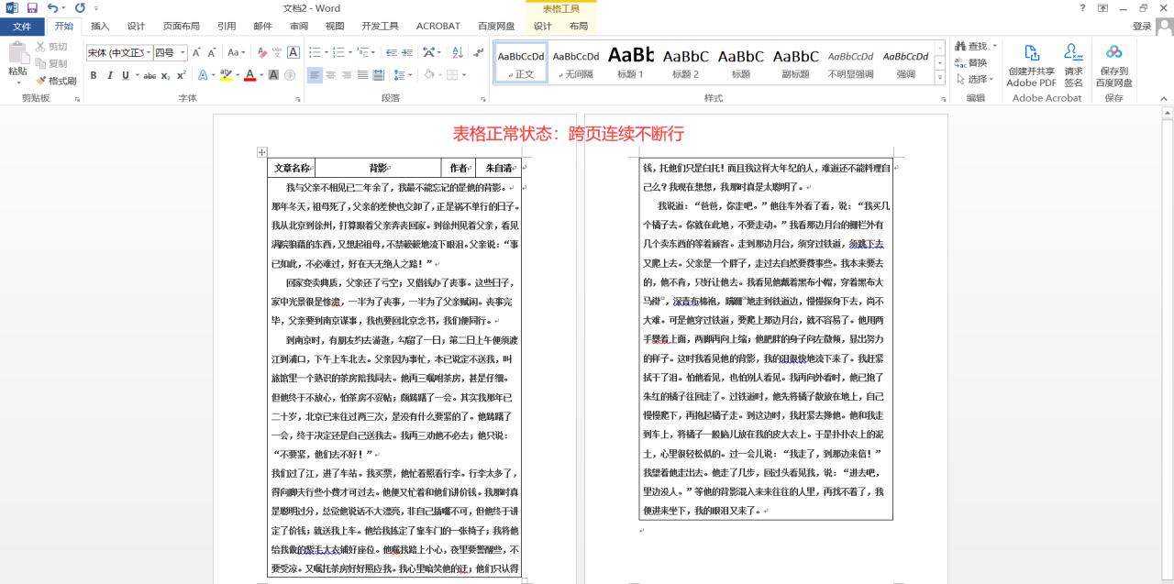This screenshot has height=584, width=1174.
Task: Toggle strikethrough formatting
Action: 150,75
